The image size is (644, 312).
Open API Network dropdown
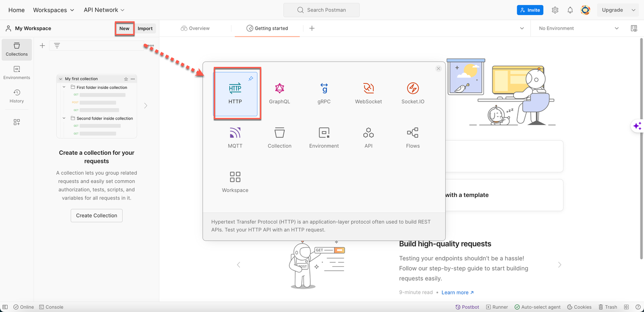coord(104,10)
